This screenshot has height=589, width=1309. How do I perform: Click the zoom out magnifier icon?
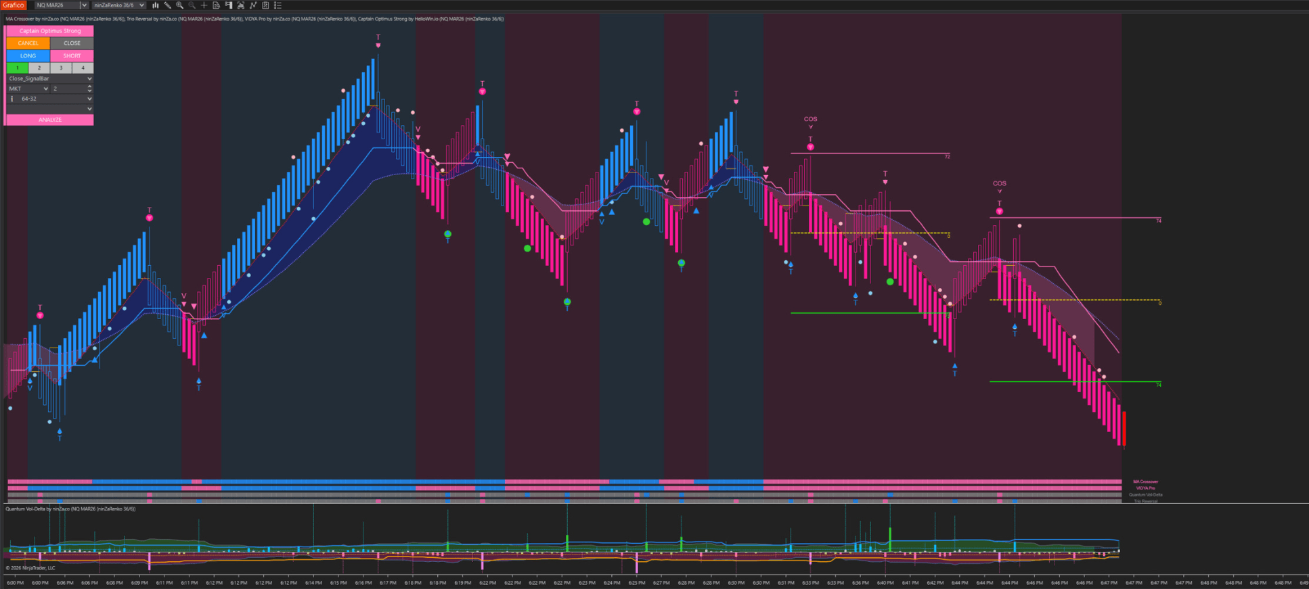click(x=192, y=5)
